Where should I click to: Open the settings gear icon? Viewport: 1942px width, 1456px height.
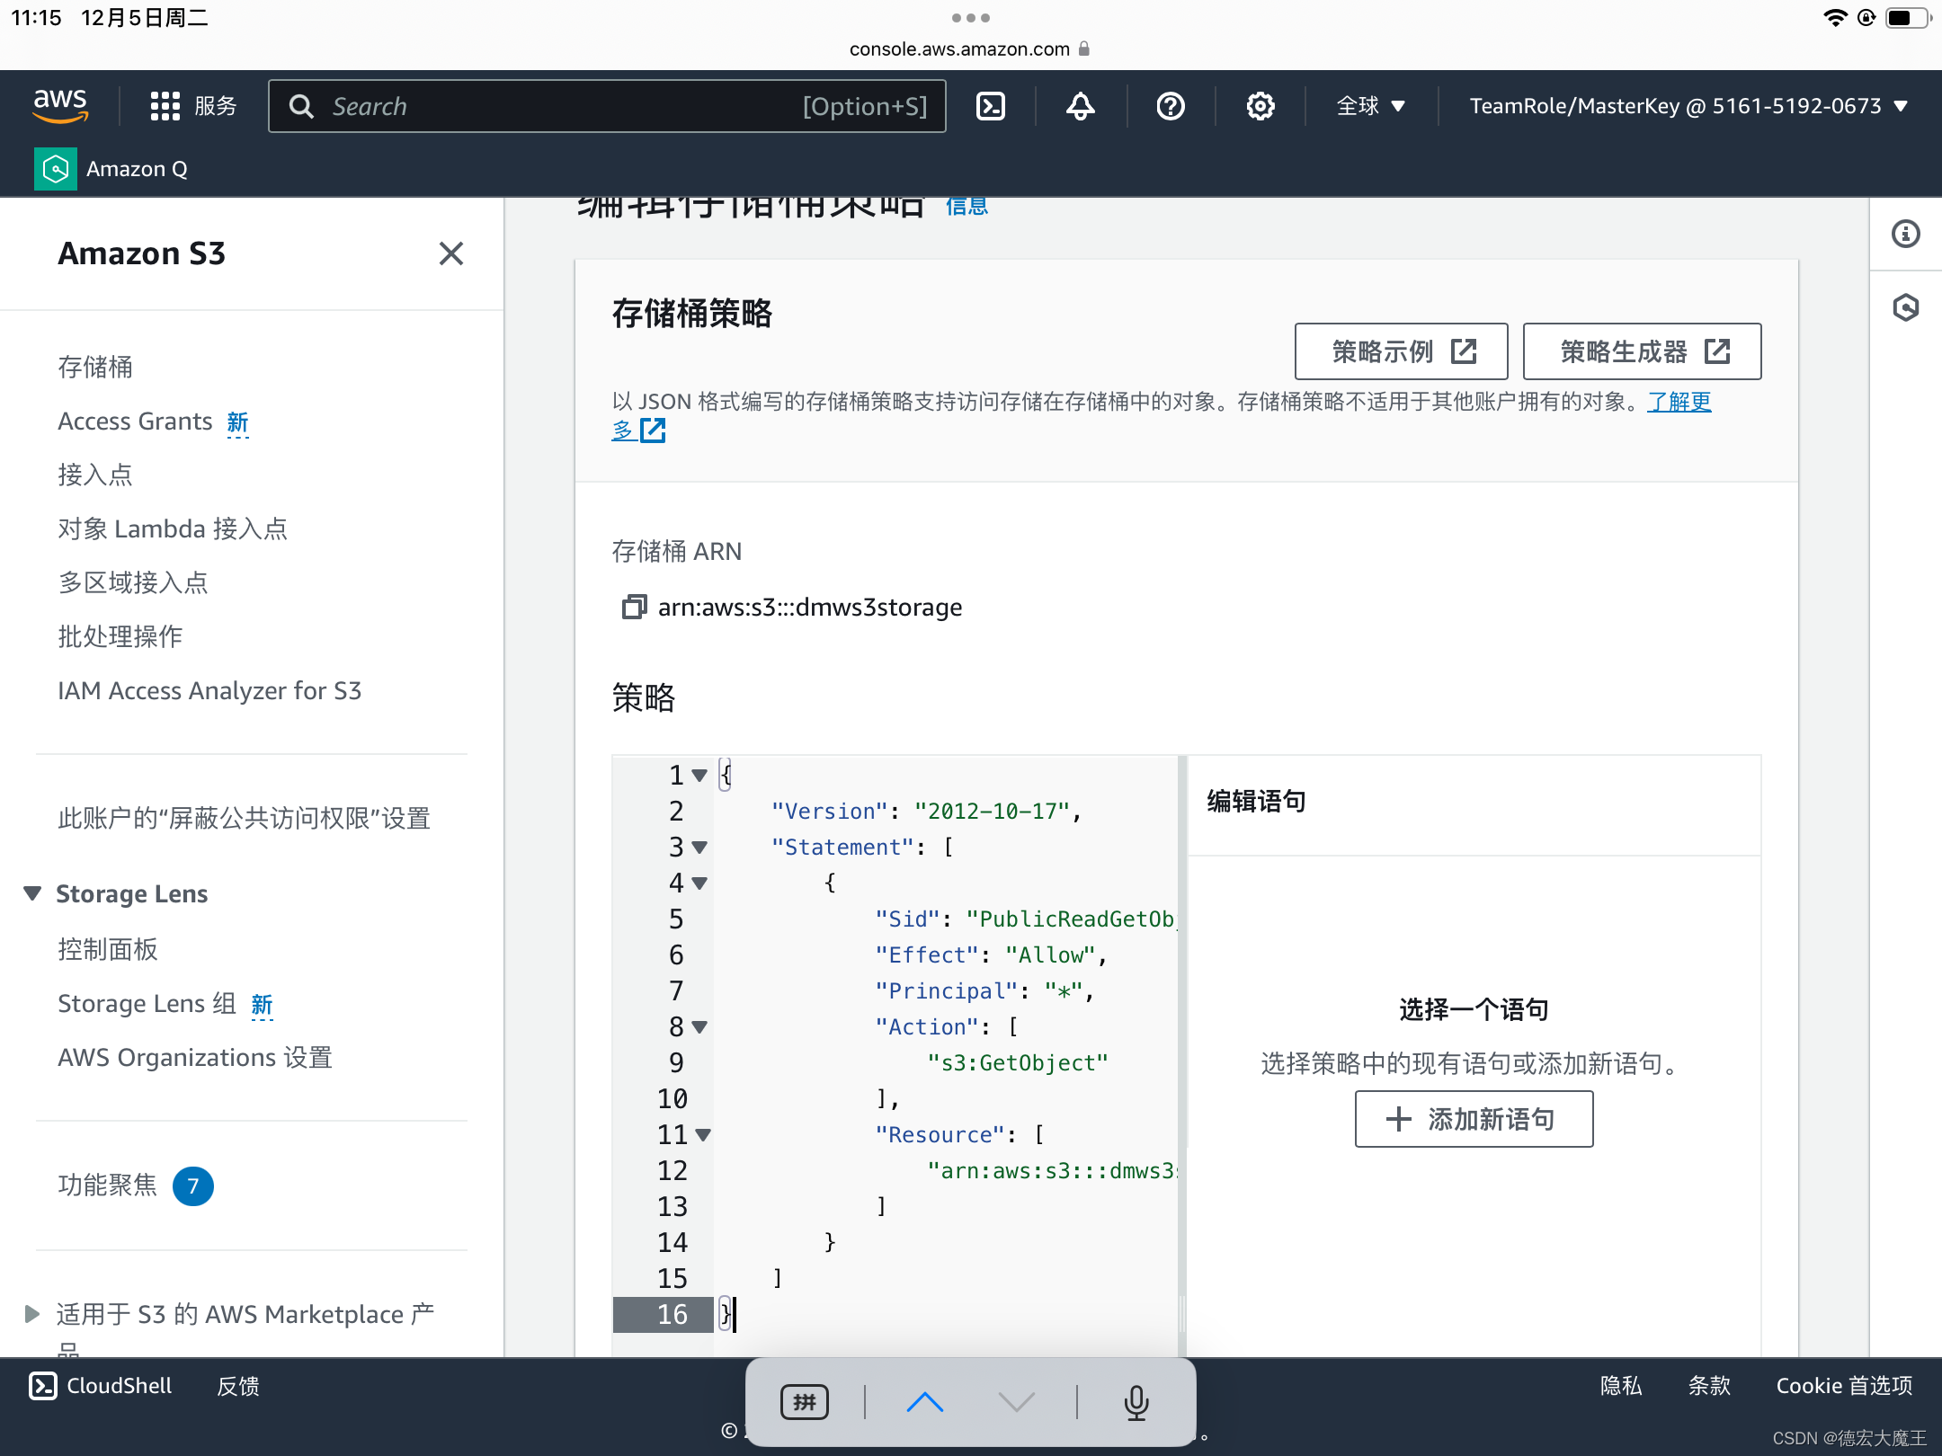tap(1261, 106)
